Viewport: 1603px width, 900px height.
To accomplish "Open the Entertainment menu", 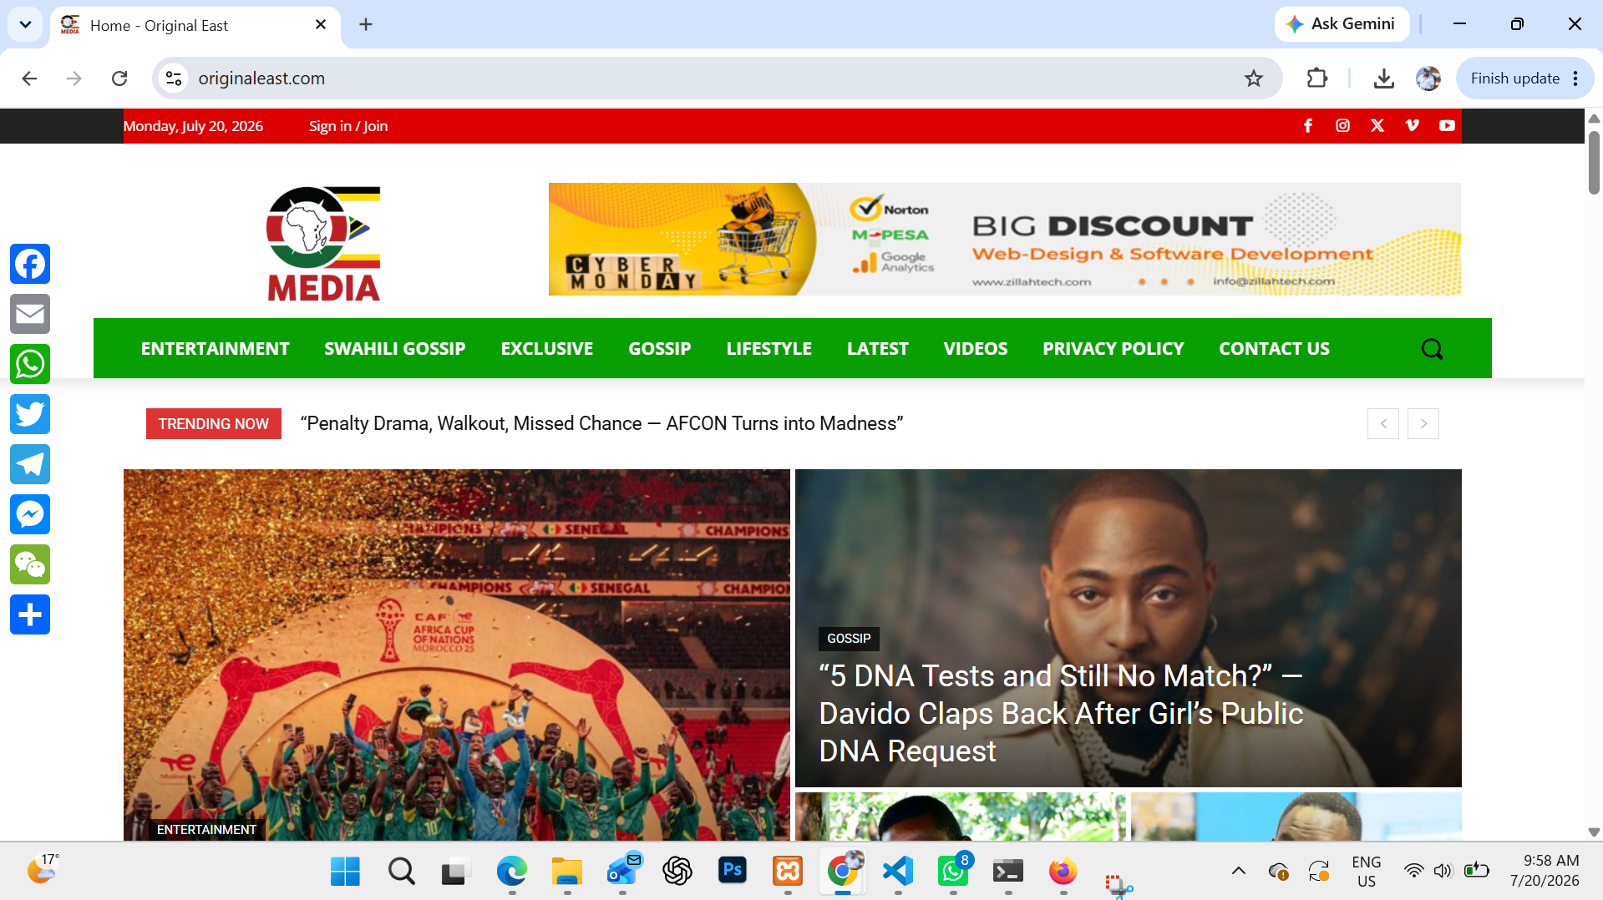I will click(x=215, y=348).
